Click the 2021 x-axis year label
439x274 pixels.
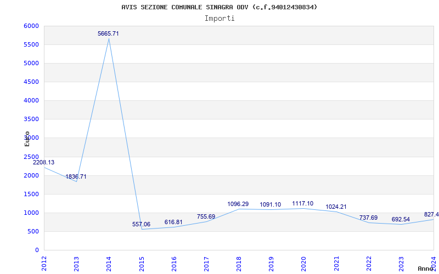[336, 264]
